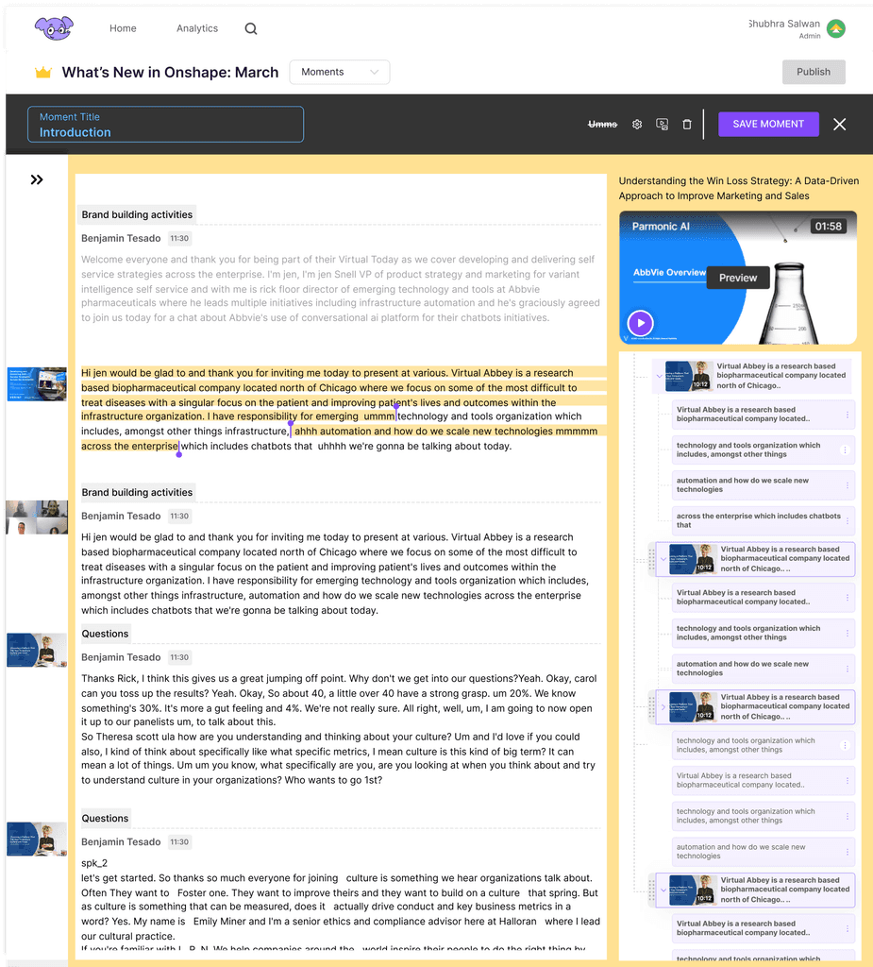Open kebab menu on first 'automation and how' row
The image size is (873, 967).
coord(848,485)
